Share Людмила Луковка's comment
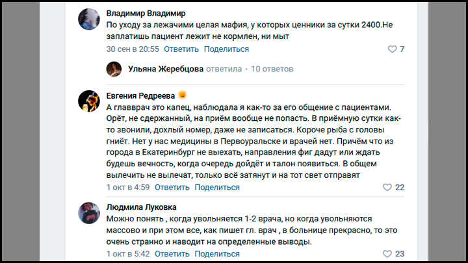 click(218, 253)
